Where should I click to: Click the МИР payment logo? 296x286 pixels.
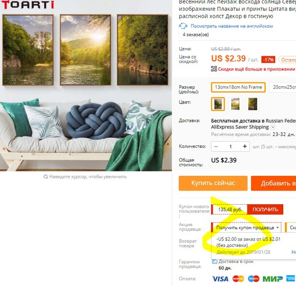[272, 279]
